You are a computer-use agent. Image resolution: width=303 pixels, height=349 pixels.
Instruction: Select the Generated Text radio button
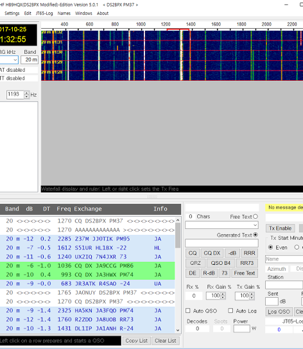(255, 235)
